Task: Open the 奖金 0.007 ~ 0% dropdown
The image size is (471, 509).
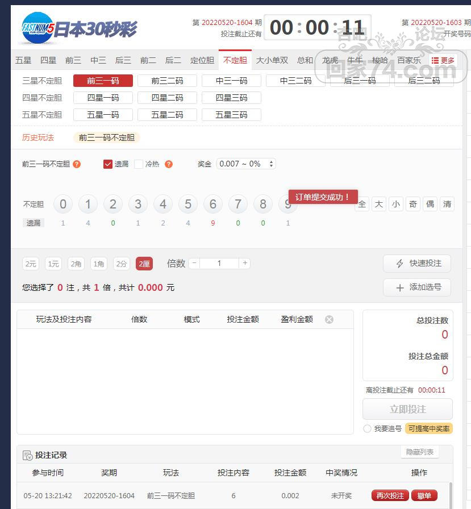Action: [x=246, y=164]
